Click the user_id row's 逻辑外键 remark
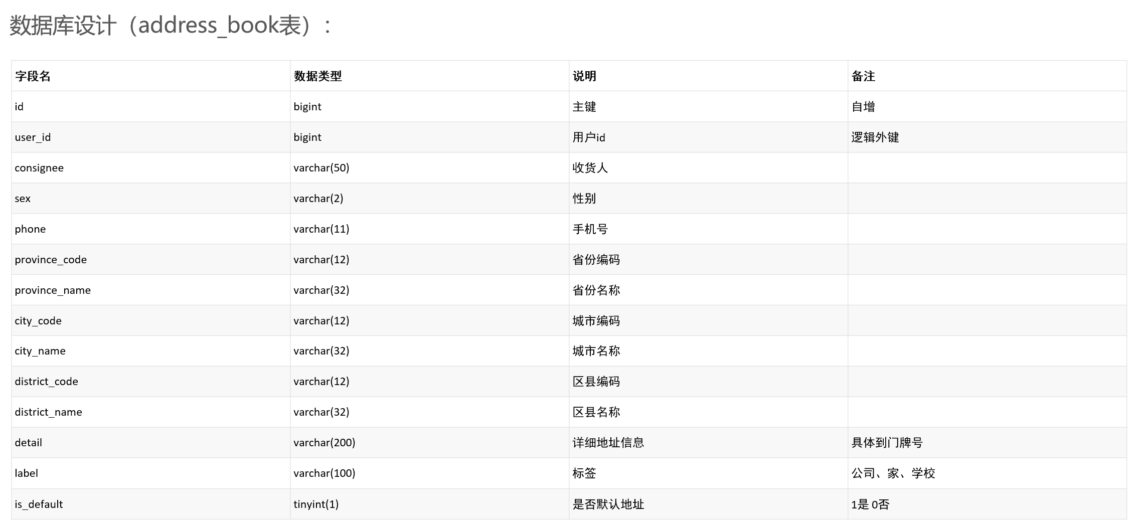Viewport: 1139px width, 527px height. click(875, 137)
